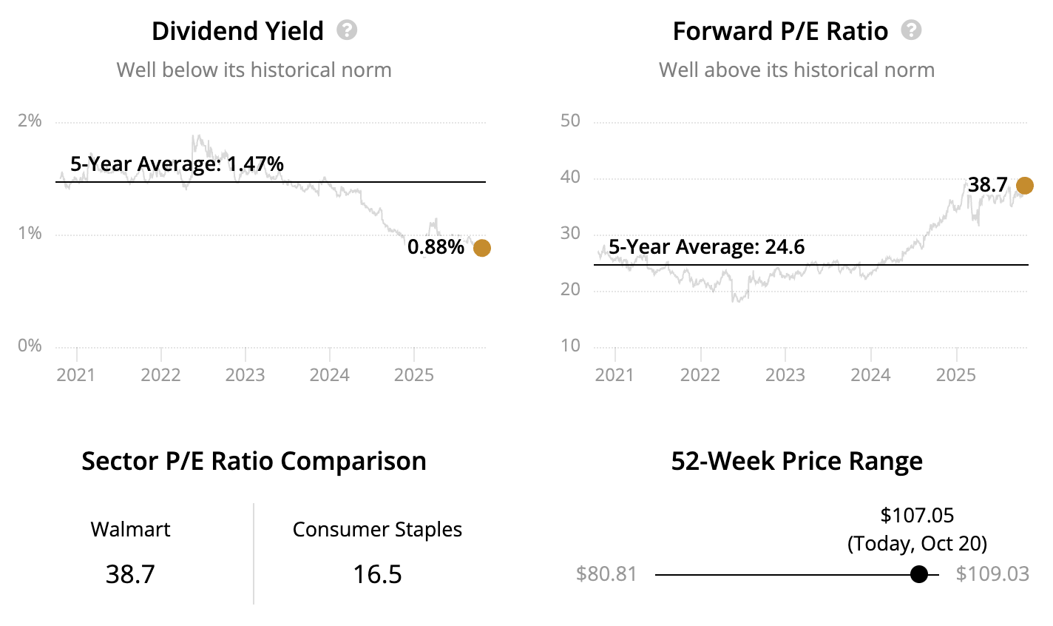This screenshot has height=626, width=1053.
Task: Click the 52-Week Price Range heading
Action: 796,461
